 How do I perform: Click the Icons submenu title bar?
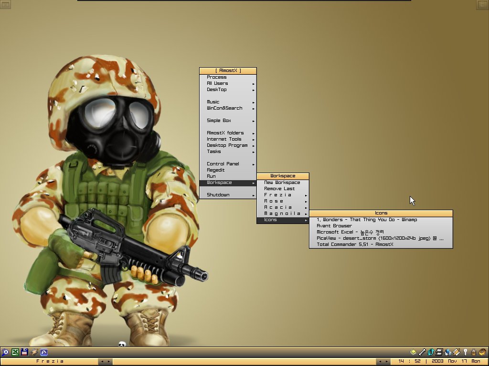[381, 213]
